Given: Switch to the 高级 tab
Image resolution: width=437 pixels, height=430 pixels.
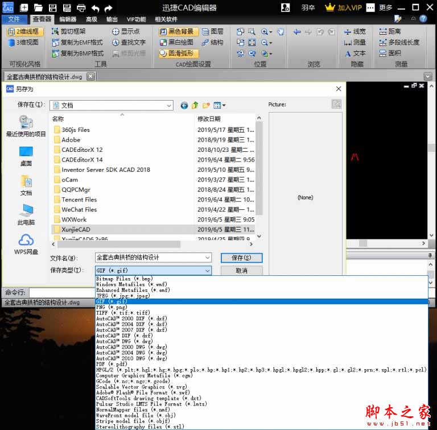Looking at the screenshot, I should (92, 19).
